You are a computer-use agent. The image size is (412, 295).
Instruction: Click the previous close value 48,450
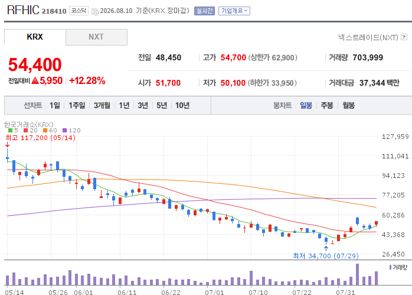pos(168,57)
